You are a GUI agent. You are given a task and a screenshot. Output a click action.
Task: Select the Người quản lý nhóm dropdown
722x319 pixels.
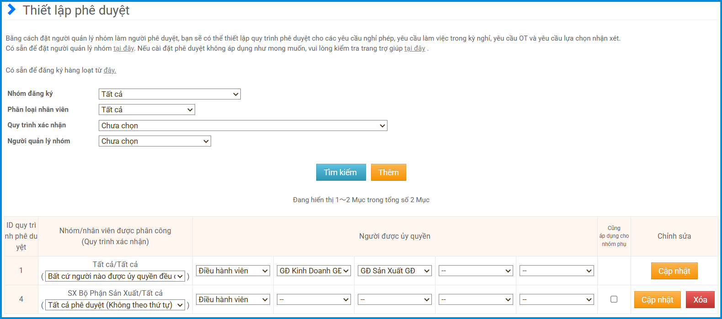pyautogui.click(x=154, y=141)
